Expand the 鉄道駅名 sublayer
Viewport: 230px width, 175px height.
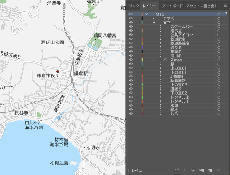(x=161, y=39)
